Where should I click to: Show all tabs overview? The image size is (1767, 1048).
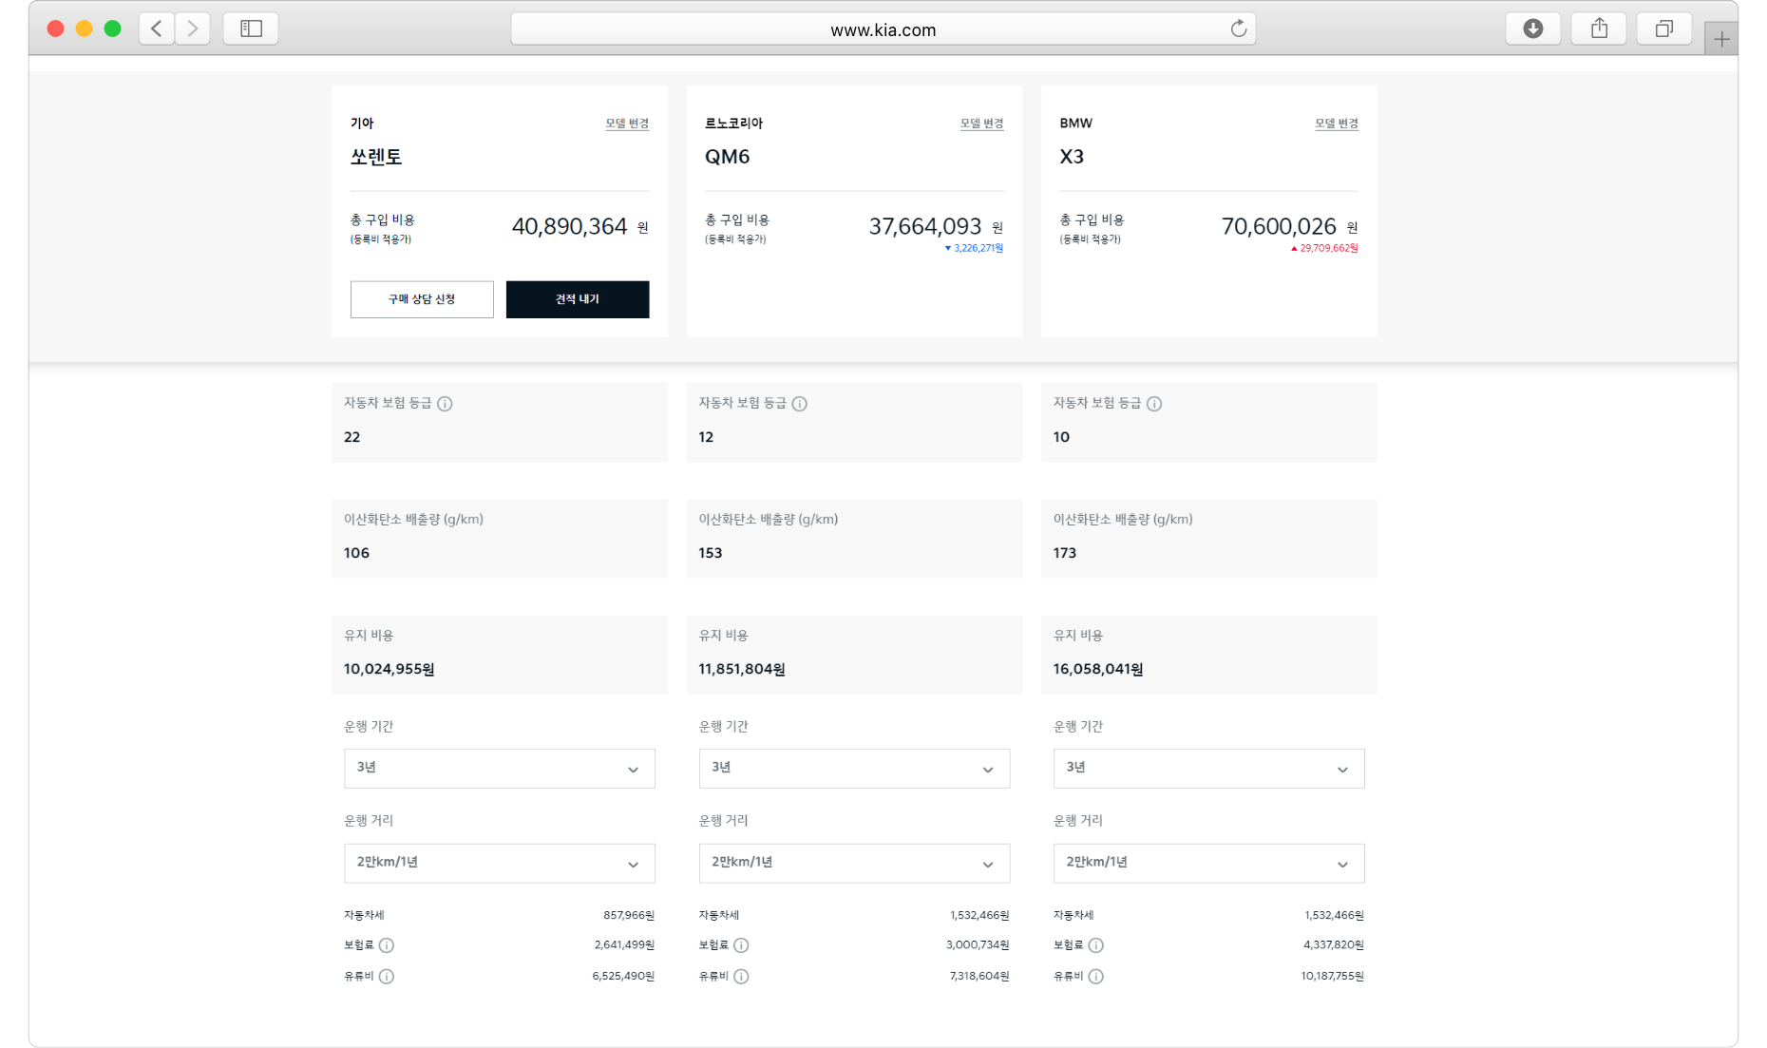[1663, 29]
